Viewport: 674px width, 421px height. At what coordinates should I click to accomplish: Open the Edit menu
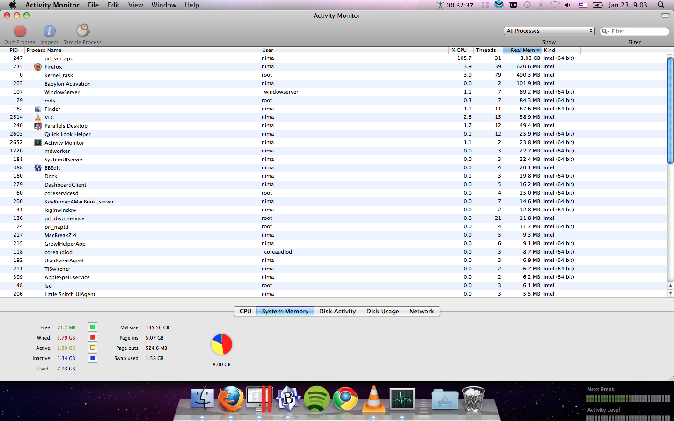pos(113,5)
